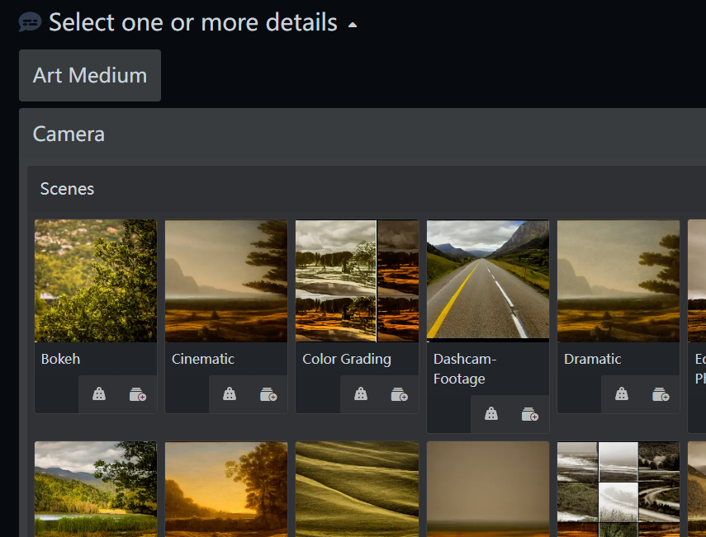Select the plain tan gradient thumbnail
This screenshot has width=706, height=537.
point(488,489)
